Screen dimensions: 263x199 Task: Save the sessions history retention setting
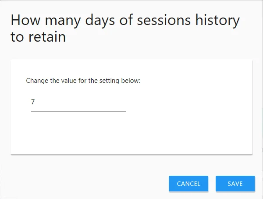click(235, 184)
